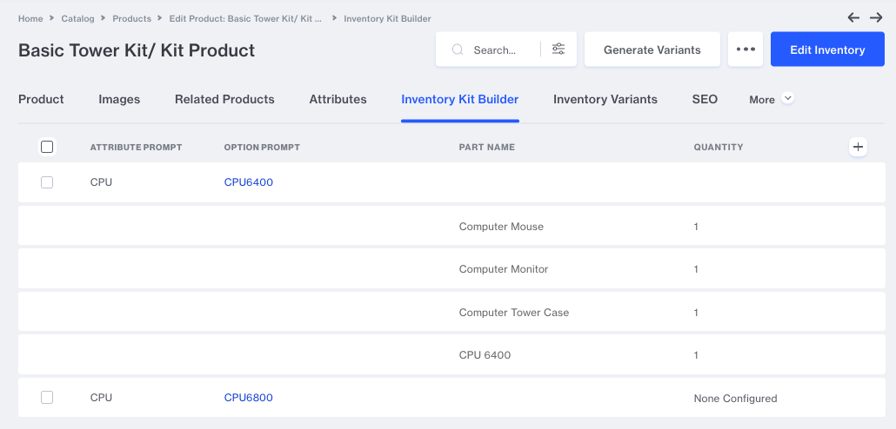Click the Basic Tower Kit page title
Screen dimensions: 896x429
pos(137,50)
